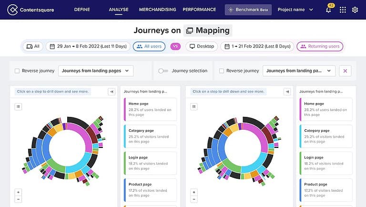The height and width of the screenshot is (207, 366).
Task: Click the monitor icon in Desktop filter
Action: [x=192, y=46]
